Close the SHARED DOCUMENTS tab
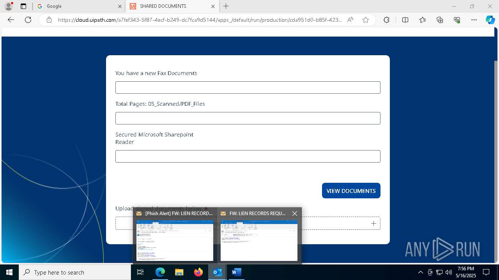 [213, 6]
